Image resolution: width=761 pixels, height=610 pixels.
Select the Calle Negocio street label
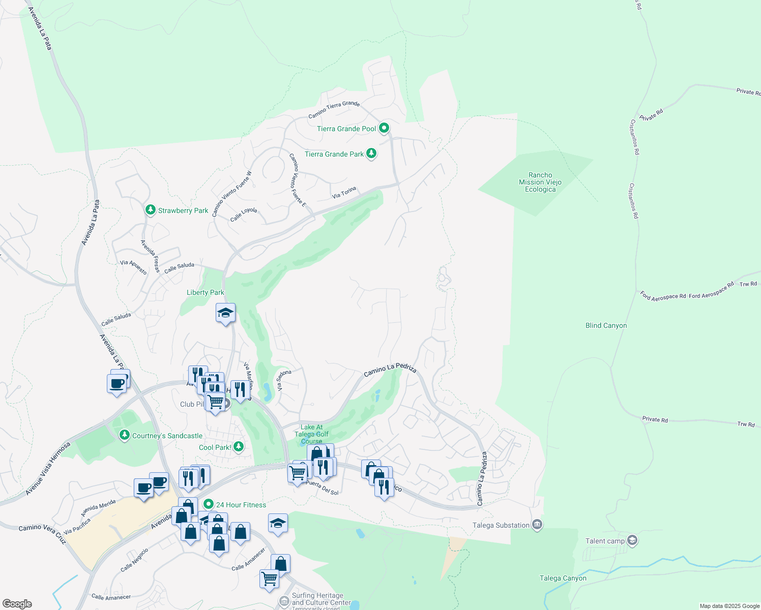(135, 560)
